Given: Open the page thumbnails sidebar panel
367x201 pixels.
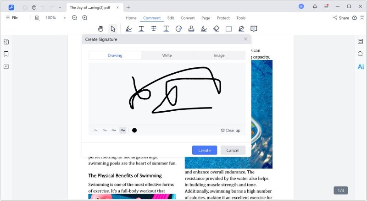Looking at the screenshot, I should 6,42.
